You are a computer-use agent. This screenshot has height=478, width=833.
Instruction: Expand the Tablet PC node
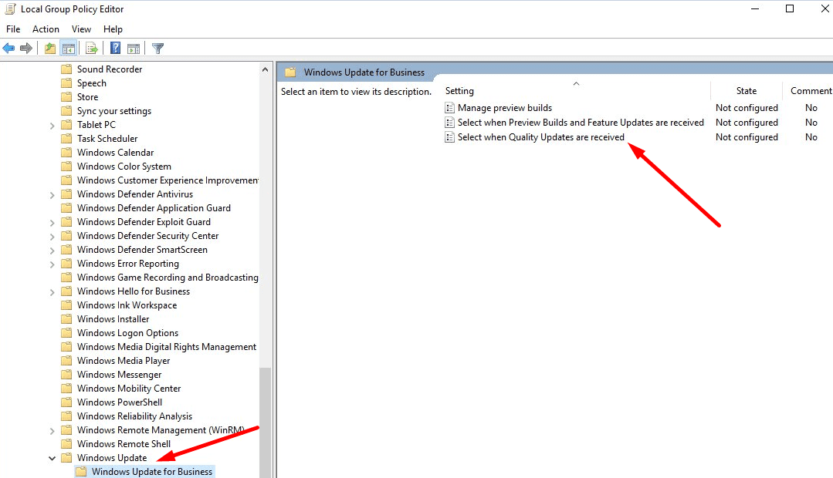point(52,126)
